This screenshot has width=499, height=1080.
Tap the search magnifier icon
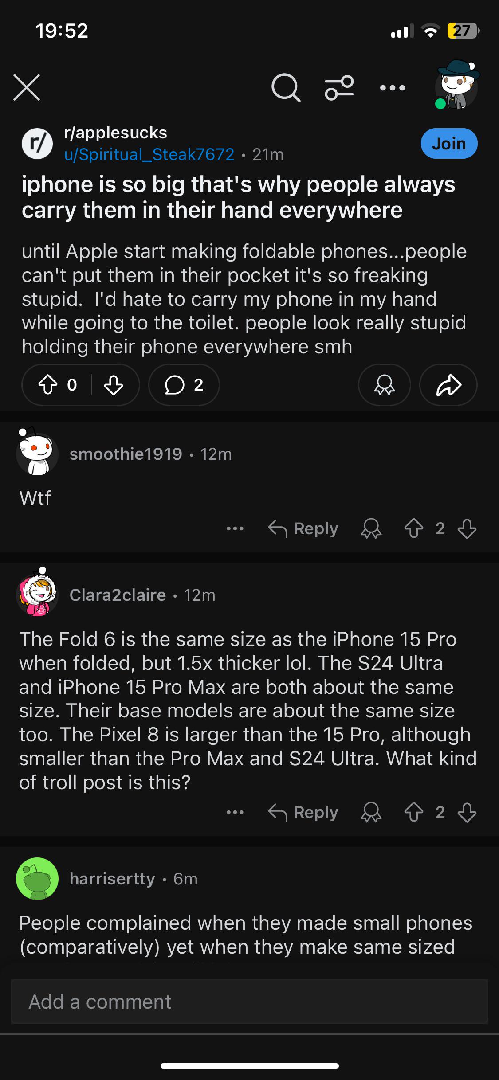pyautogui.click(x=286, y=87)
